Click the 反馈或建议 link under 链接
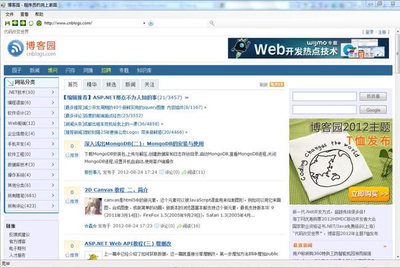Screen dimensions: 400x268 (20, 235)
